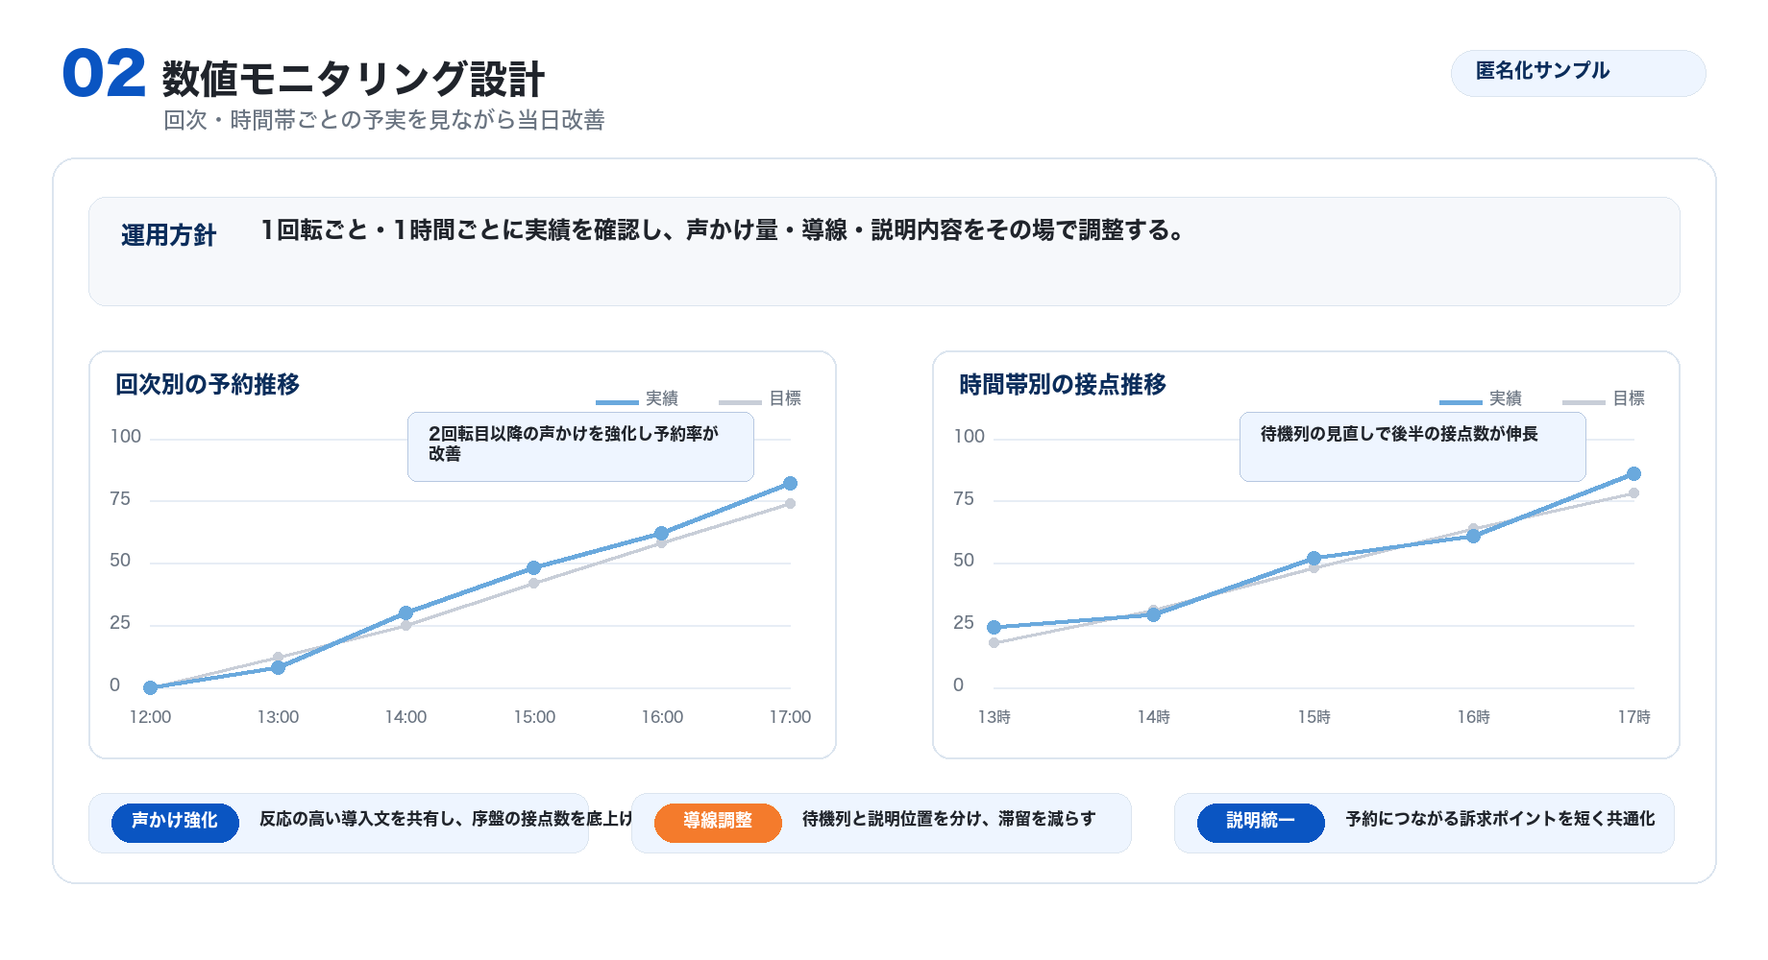The image size is (1768, 960).
Task: Click the 15:00 axis label
Action: pos(534,717)
